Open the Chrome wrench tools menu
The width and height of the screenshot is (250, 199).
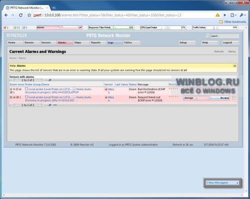pyautogui.click(x=242, y=15)
